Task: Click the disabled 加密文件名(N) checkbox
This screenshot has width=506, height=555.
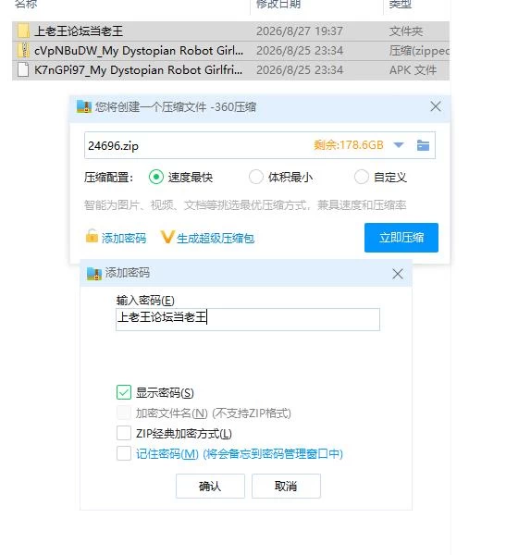Action: coord(124,413)
